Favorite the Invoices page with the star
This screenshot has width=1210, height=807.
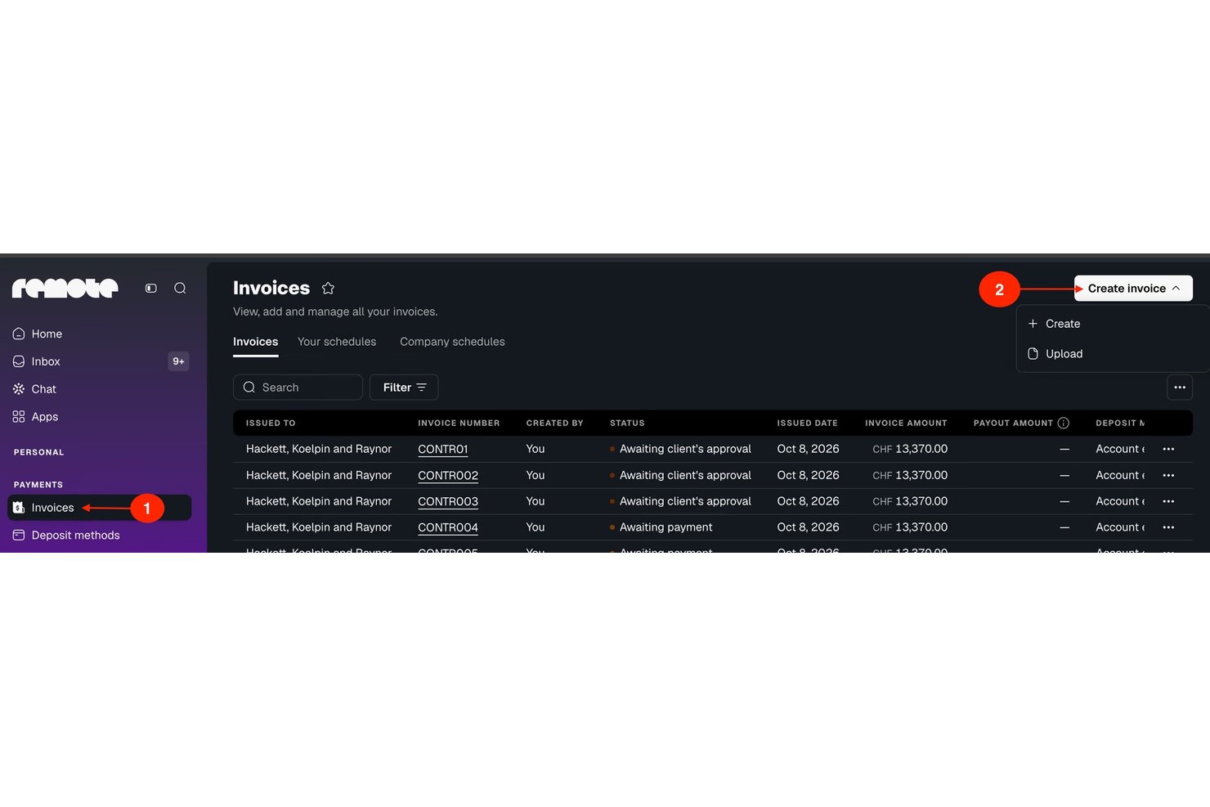point(328,288)
